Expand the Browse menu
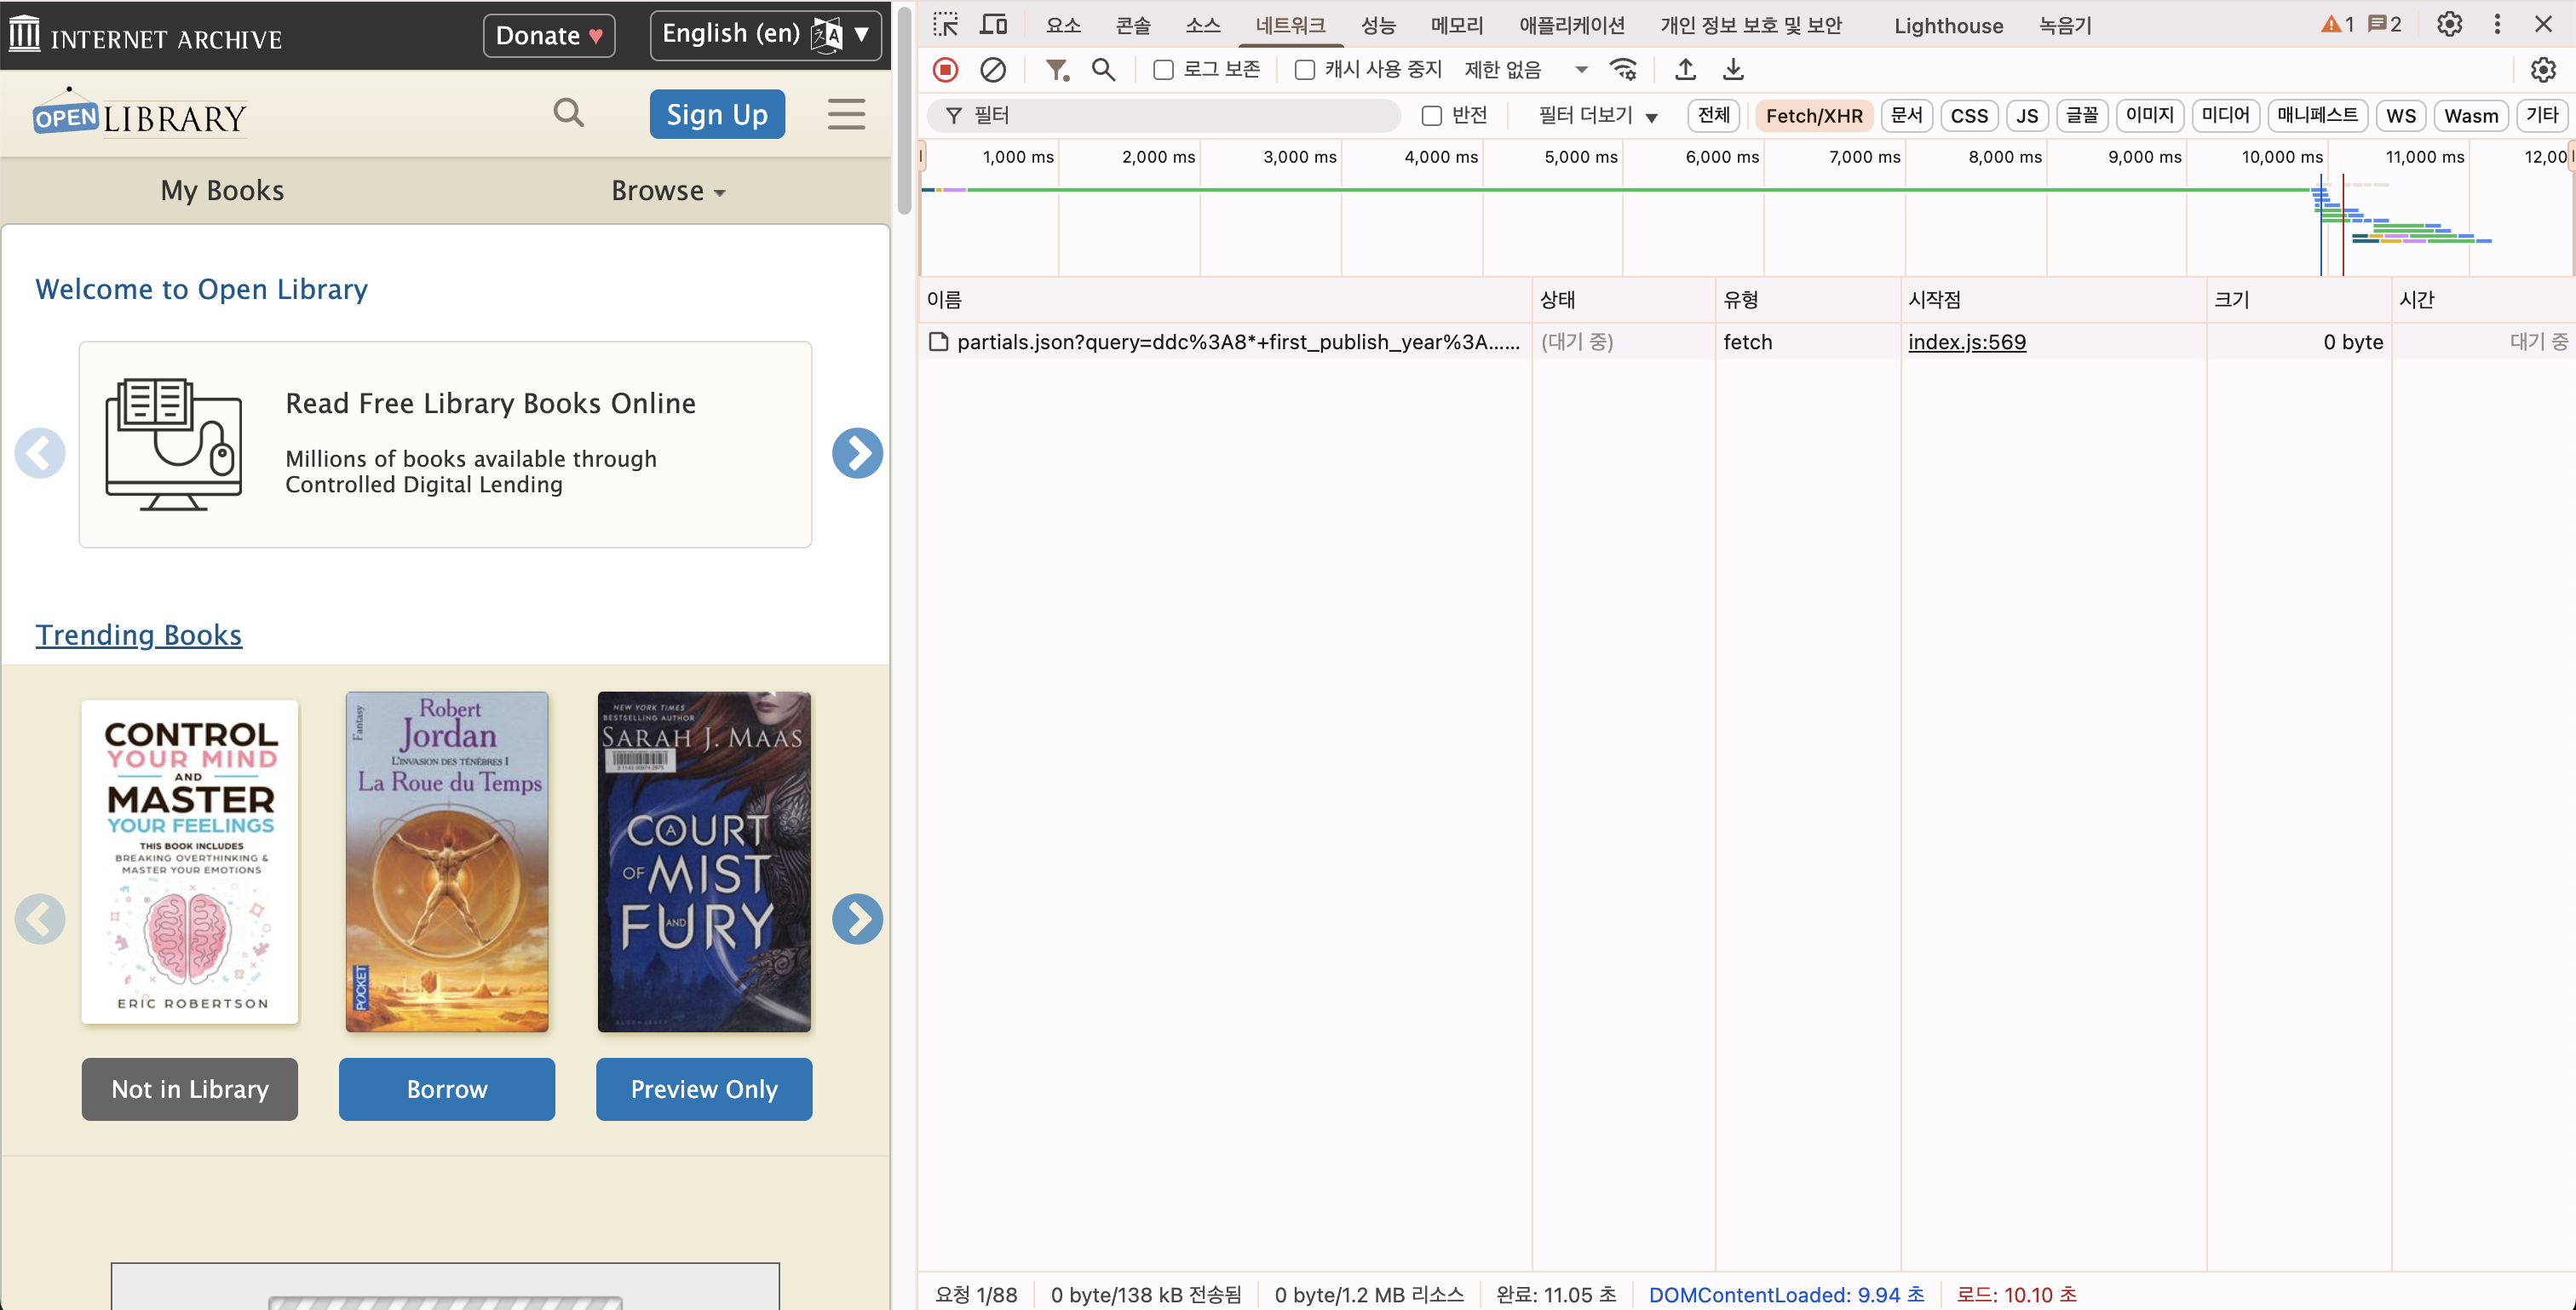This screenshot has height=1310, width=2576. [667, 190]
